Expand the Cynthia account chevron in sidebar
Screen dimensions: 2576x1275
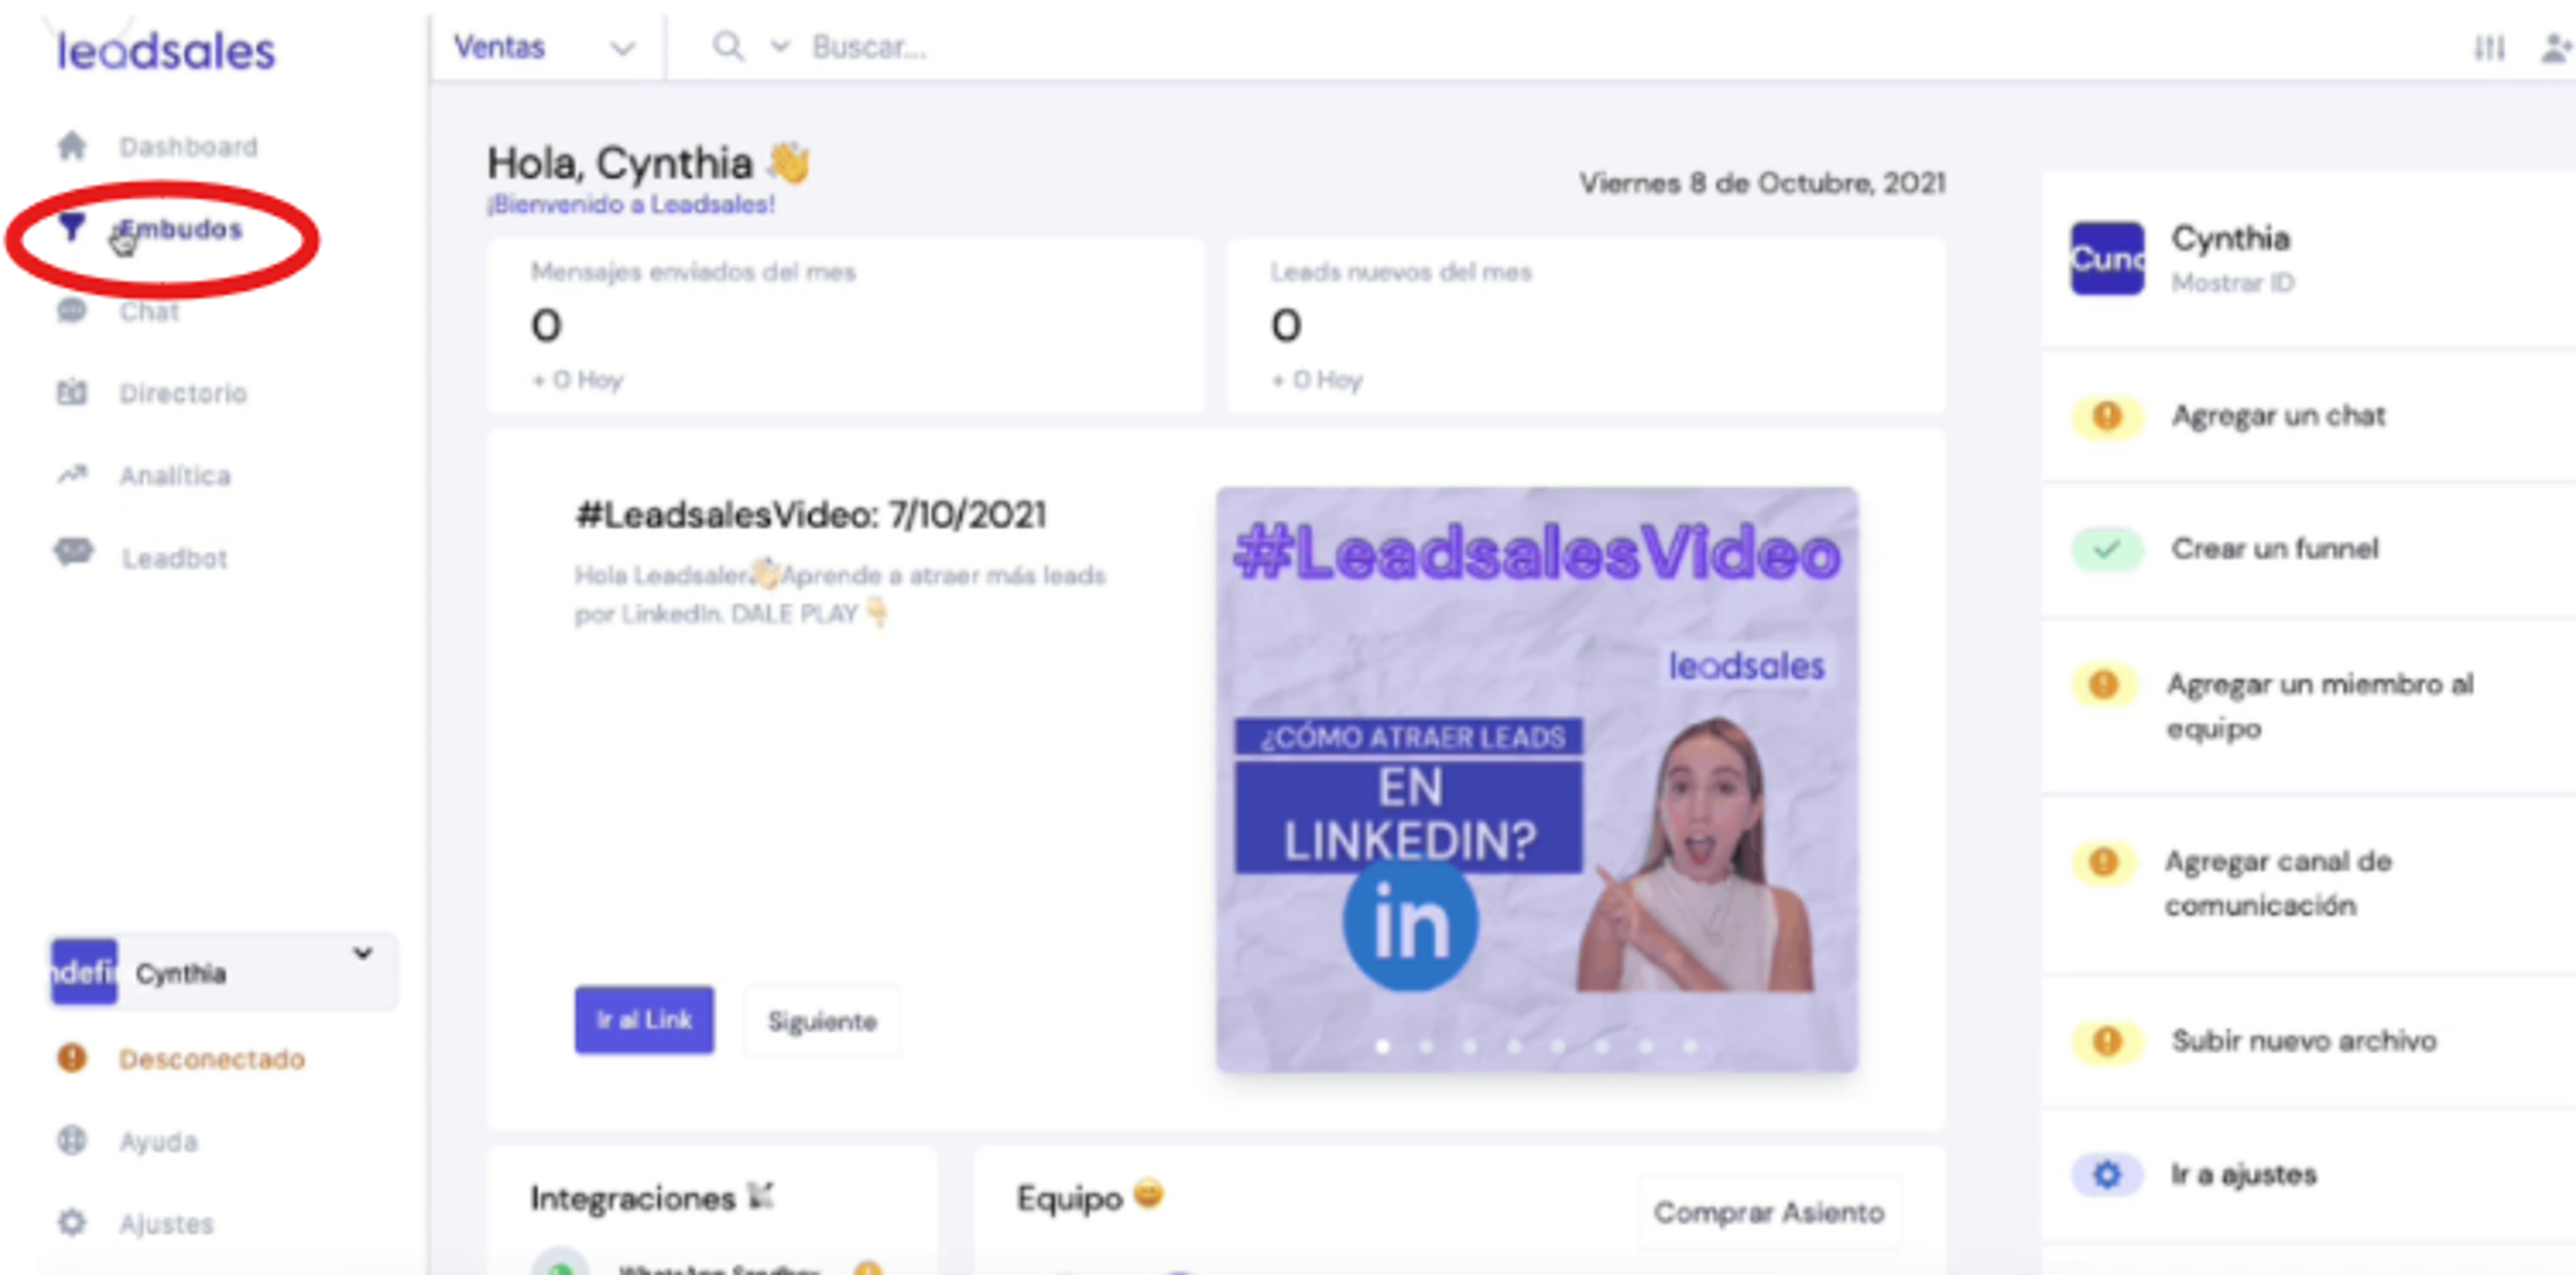click(362, 953)
